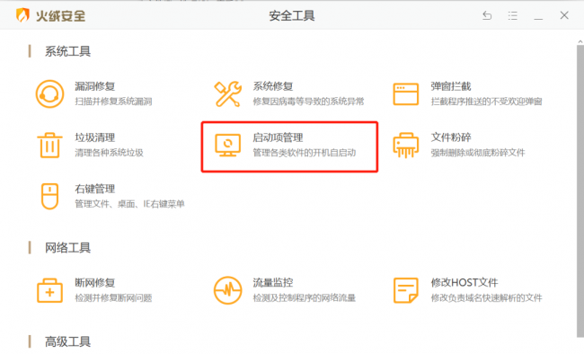Click the 弹窗拦截 window icon

tap(405, 94)
